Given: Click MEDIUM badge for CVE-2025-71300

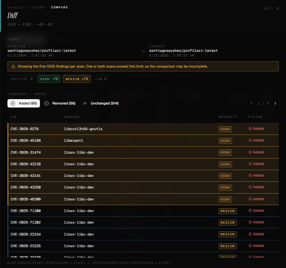Looking at the screenshot, I should click(228, 211).
